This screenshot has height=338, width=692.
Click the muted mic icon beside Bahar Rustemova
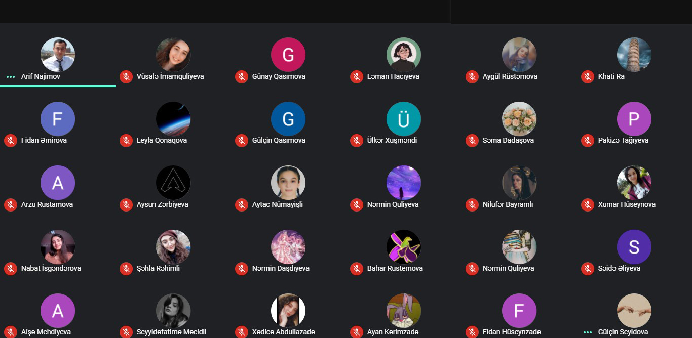pos(357,269)
